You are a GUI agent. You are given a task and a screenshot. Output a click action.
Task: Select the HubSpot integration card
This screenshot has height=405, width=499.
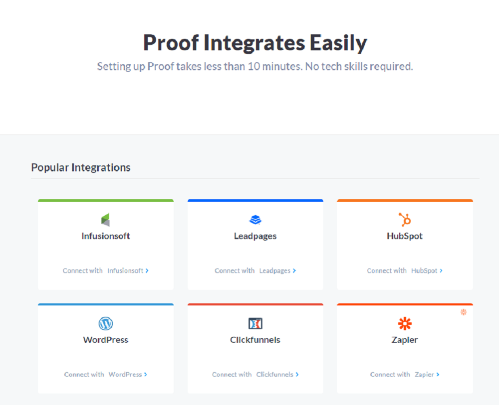(405, 244)
